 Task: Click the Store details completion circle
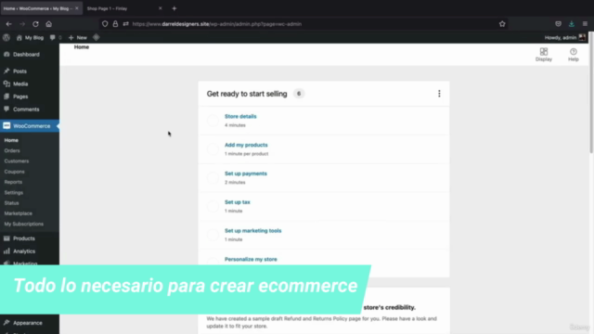[213, 121]
